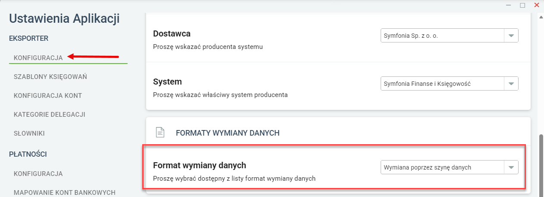Select Kategorie Delegacji in sidebar
This screenshot has height=197, width=544.
pyautogui.click(x=50, y=115)
